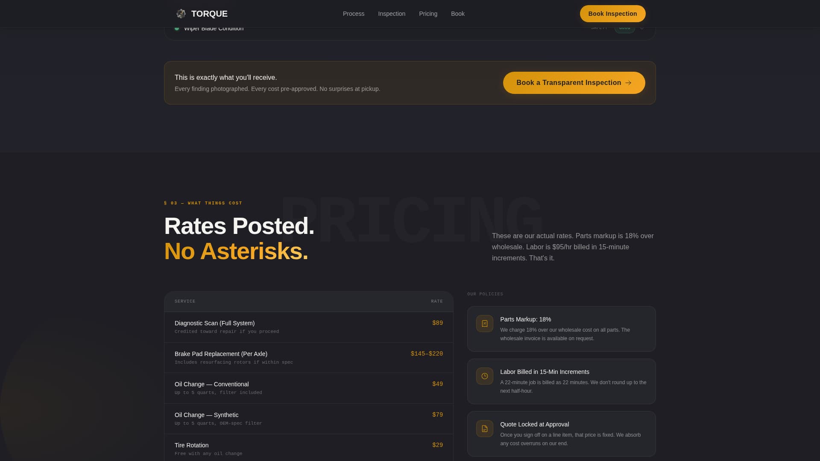Click the Quote Locked at Approval title
The image size is (820, 461).
coord(534,424)
